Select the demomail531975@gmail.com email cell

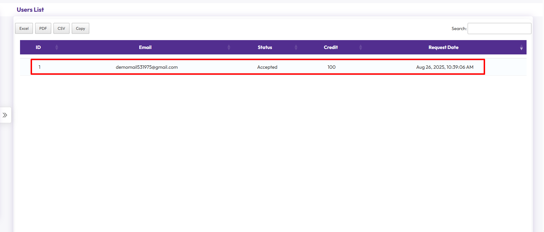(x=147, y=67)
